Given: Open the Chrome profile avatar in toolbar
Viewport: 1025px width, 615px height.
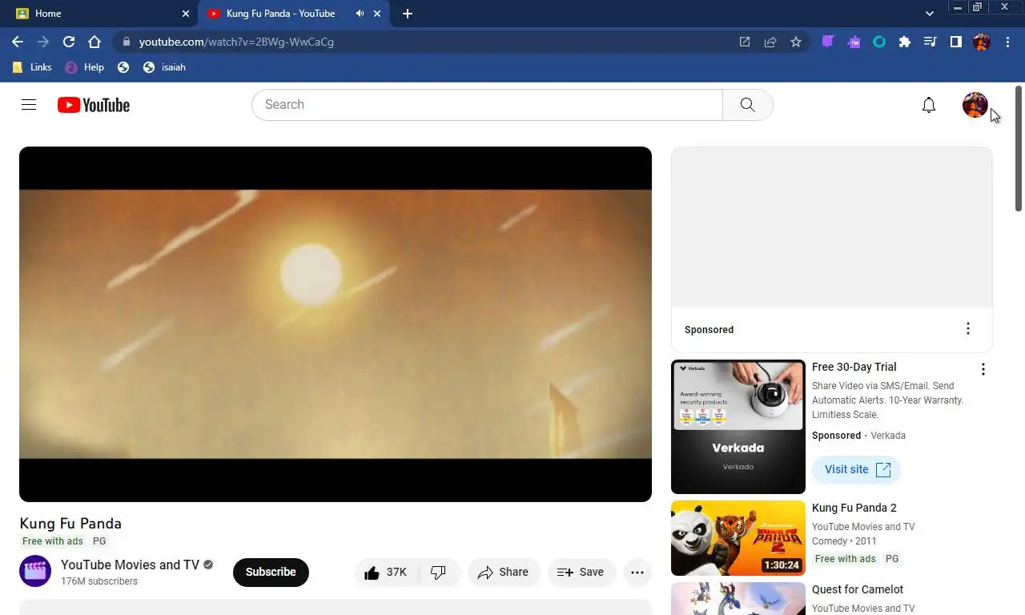Looking at the screenshot, I should [982, 42].
